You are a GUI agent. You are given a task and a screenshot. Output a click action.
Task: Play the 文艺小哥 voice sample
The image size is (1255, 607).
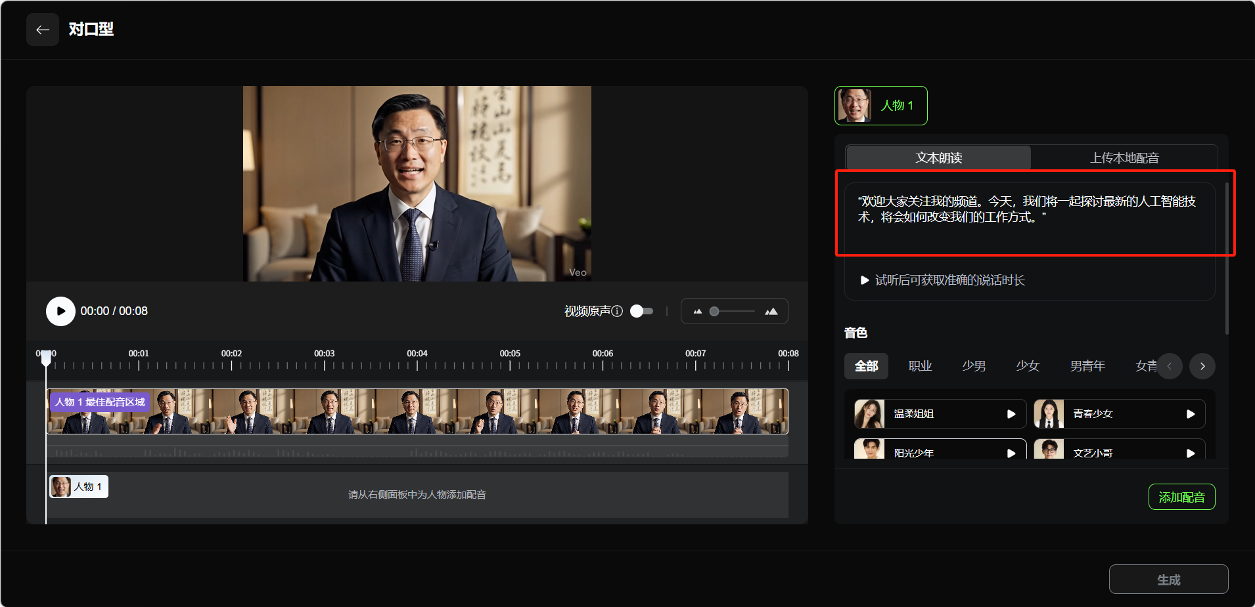1190,453
